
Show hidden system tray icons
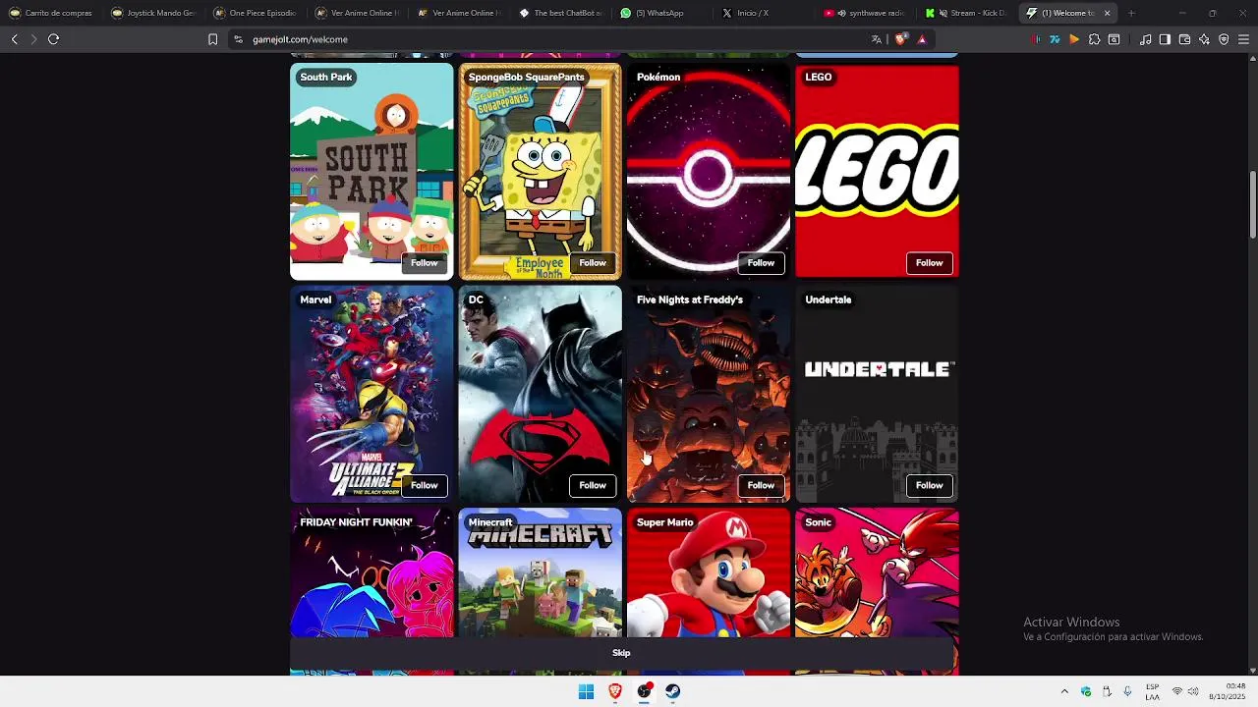coord(1064,691)
